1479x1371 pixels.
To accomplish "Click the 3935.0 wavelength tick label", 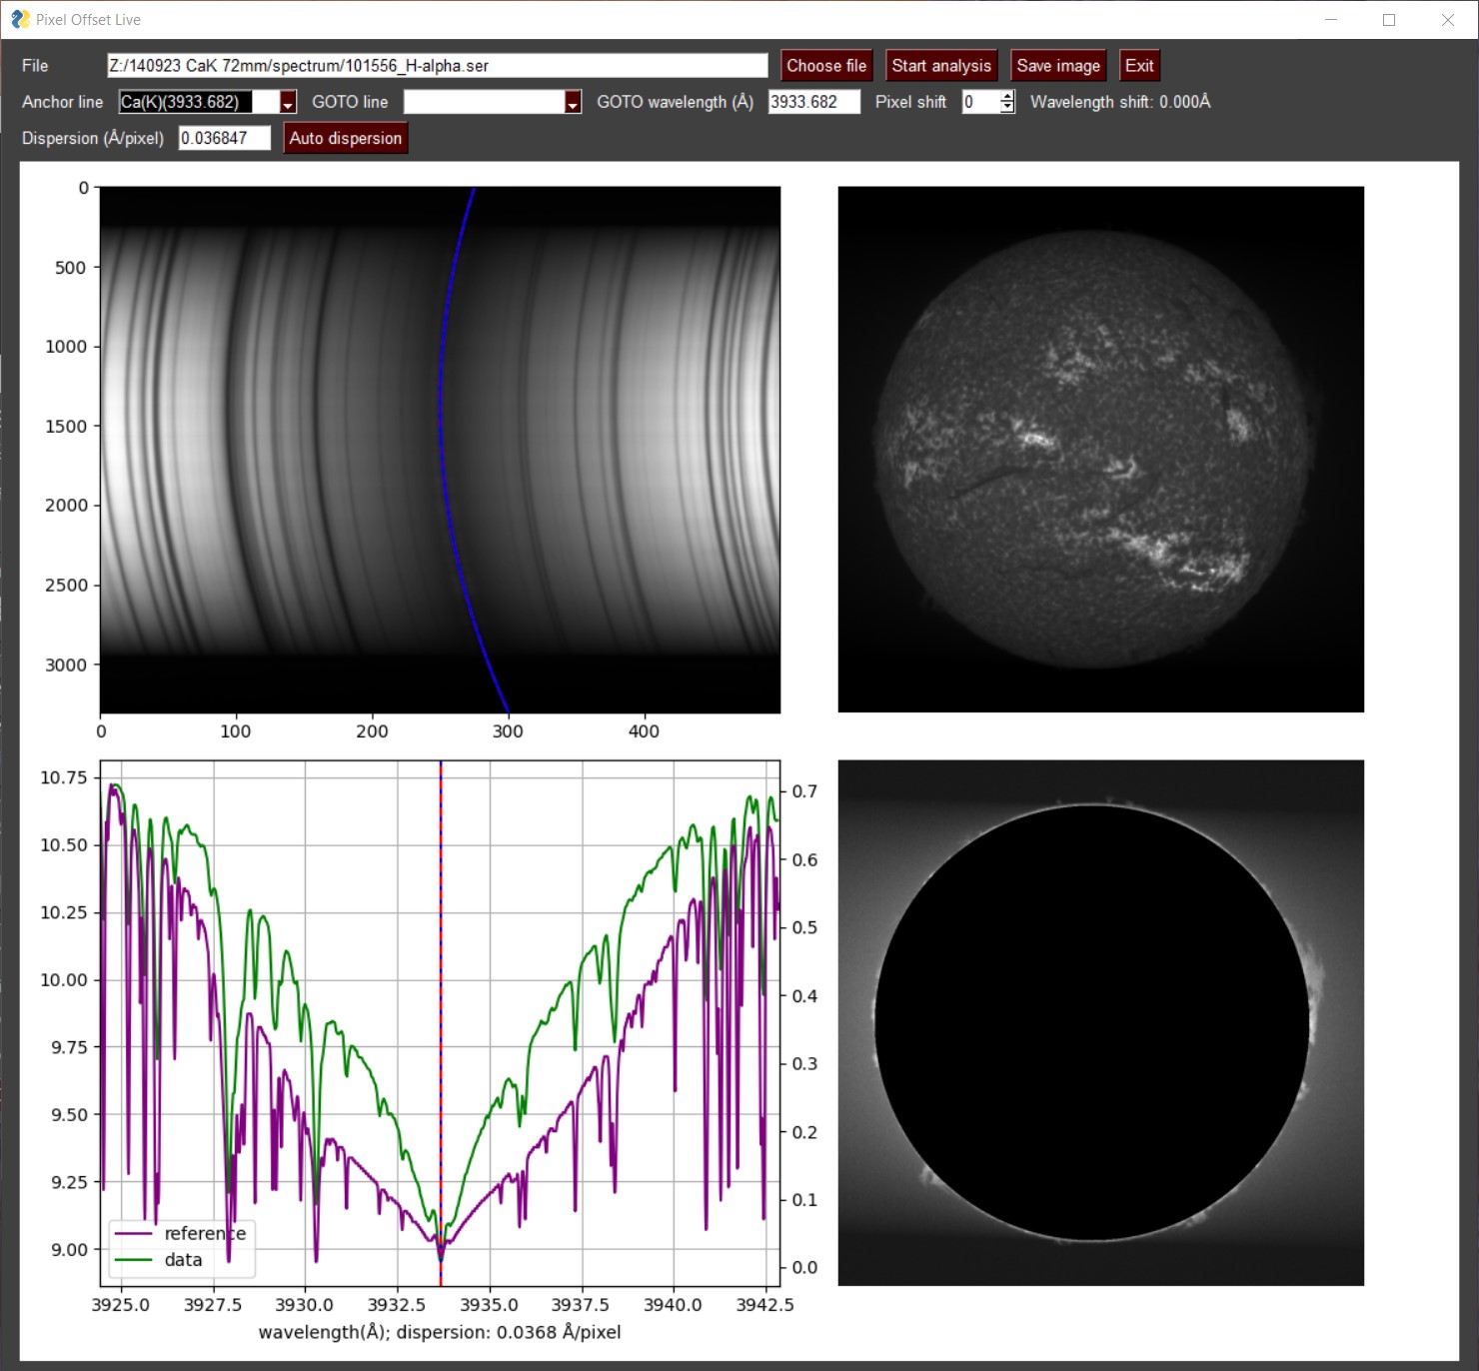I will pyautogui.click(x=490, y=1305).
